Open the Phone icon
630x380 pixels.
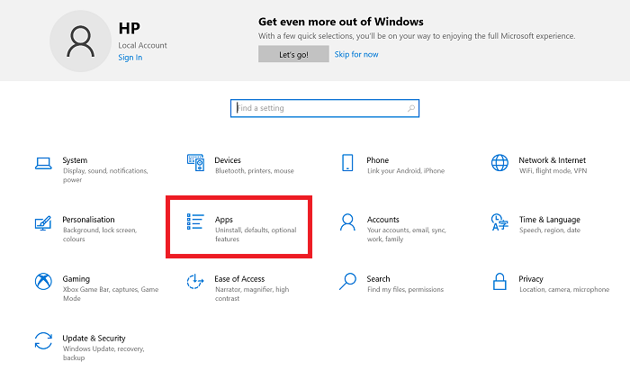[x=347, y=163]
